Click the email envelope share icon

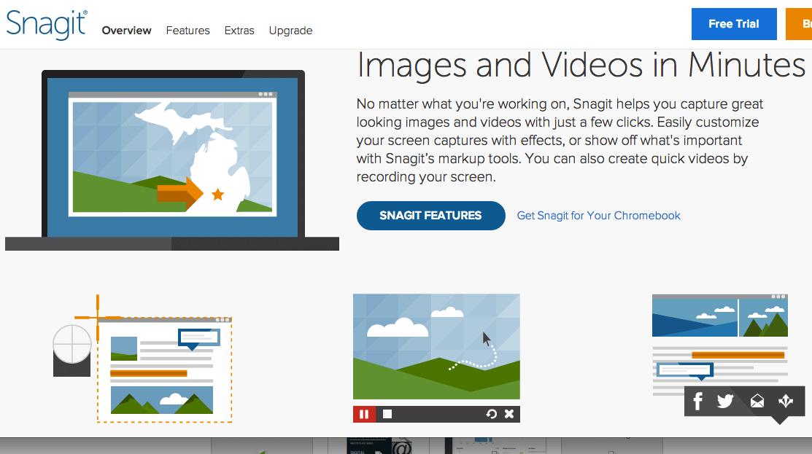pos(757,401)
